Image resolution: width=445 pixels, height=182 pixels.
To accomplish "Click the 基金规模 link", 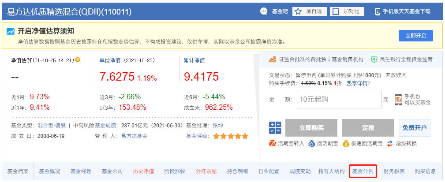I will tap(105, 126).
